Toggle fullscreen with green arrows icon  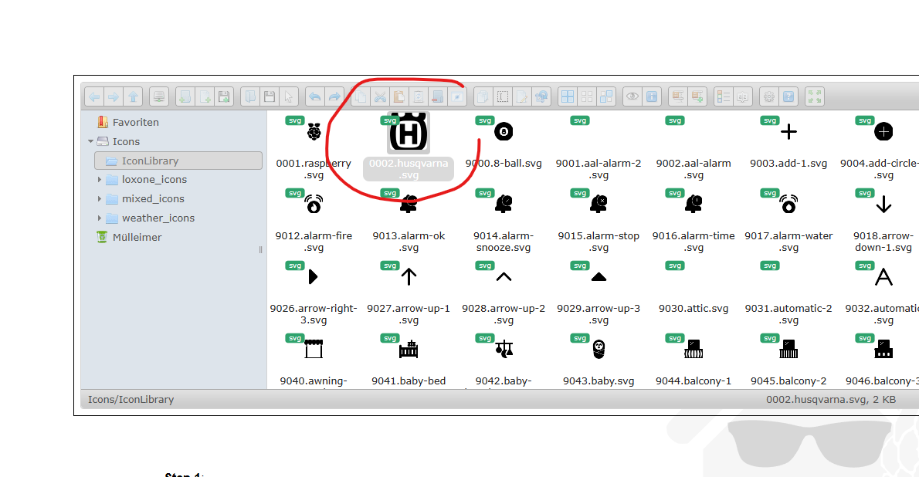click(x=815, y=96)
